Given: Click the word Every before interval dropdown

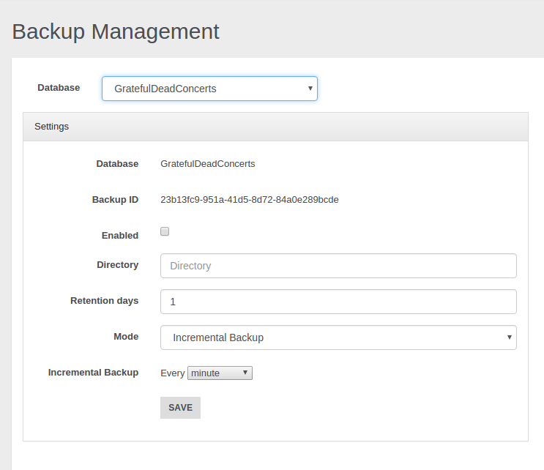Looking at the screenshot, I should (172, 373).
